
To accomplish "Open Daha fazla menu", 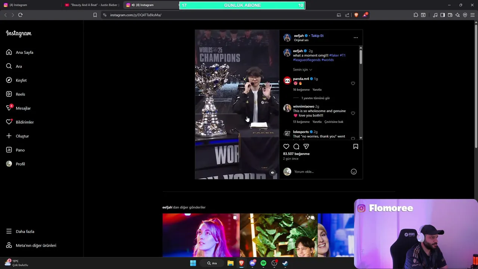I will coord(20,231).
